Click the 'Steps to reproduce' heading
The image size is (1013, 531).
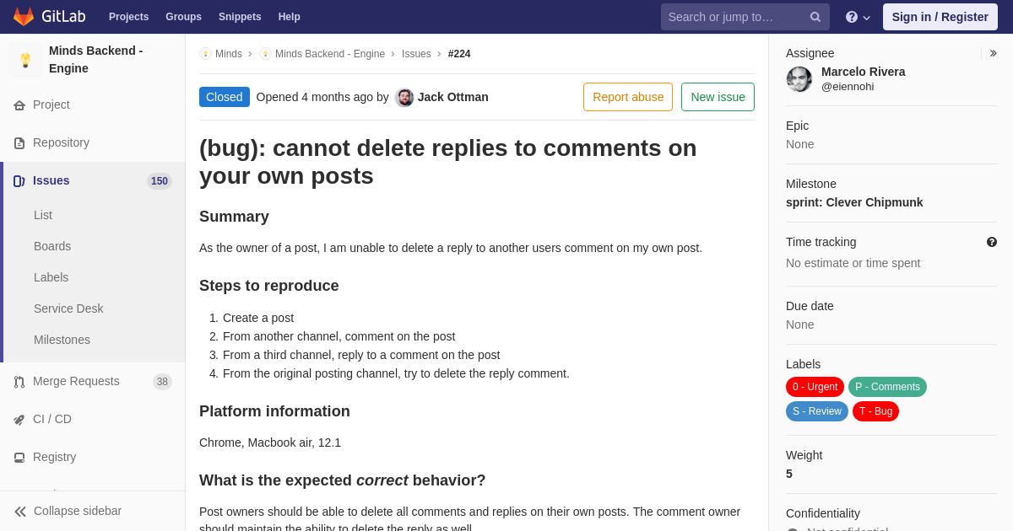pyautogui.click(x=269, y=286)
